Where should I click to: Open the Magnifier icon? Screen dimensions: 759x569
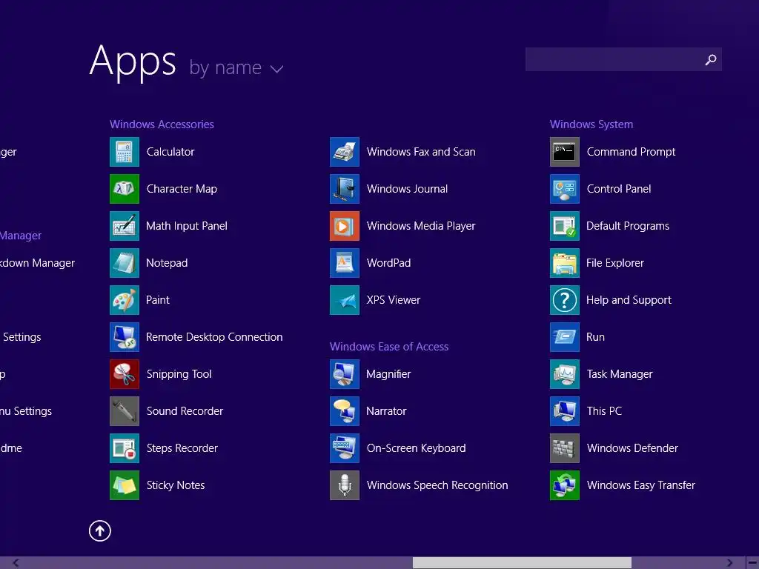(345, 374)
